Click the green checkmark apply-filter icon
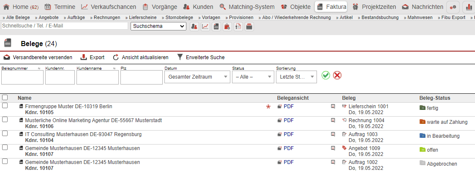 [325, 75]
